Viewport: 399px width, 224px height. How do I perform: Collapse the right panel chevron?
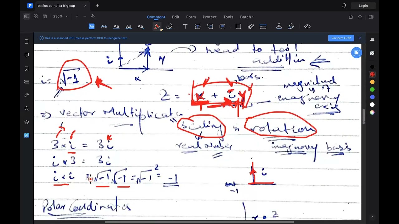click(372, 217)
